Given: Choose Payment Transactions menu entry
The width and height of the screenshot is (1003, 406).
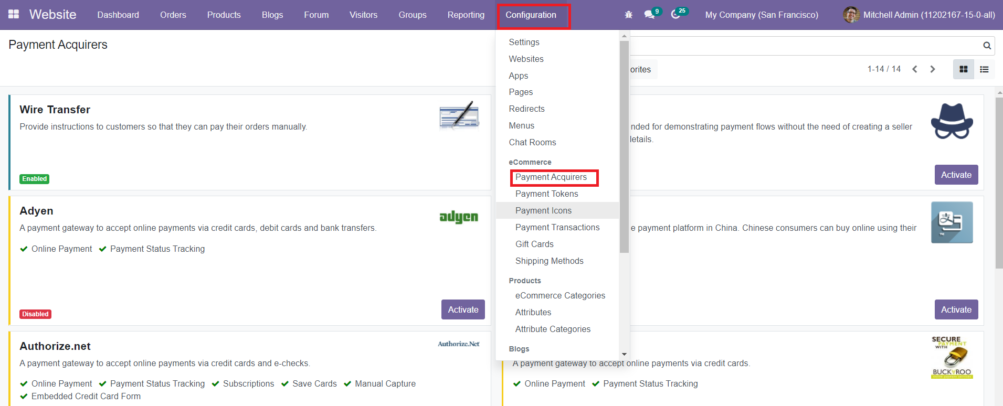Looking at the screenshot, I should 557,227.
